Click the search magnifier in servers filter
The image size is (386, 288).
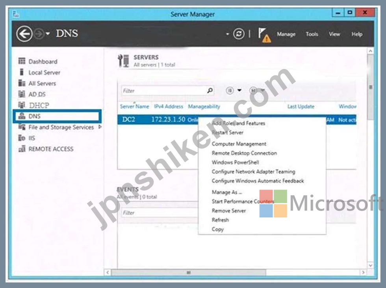click(x=210, y=90)
